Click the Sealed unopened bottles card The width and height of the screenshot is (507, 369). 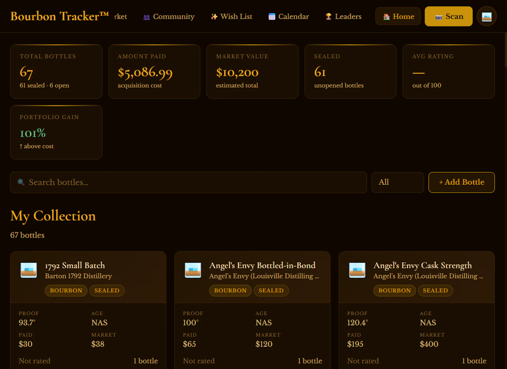pyautogui.click(x=350, y=71)
